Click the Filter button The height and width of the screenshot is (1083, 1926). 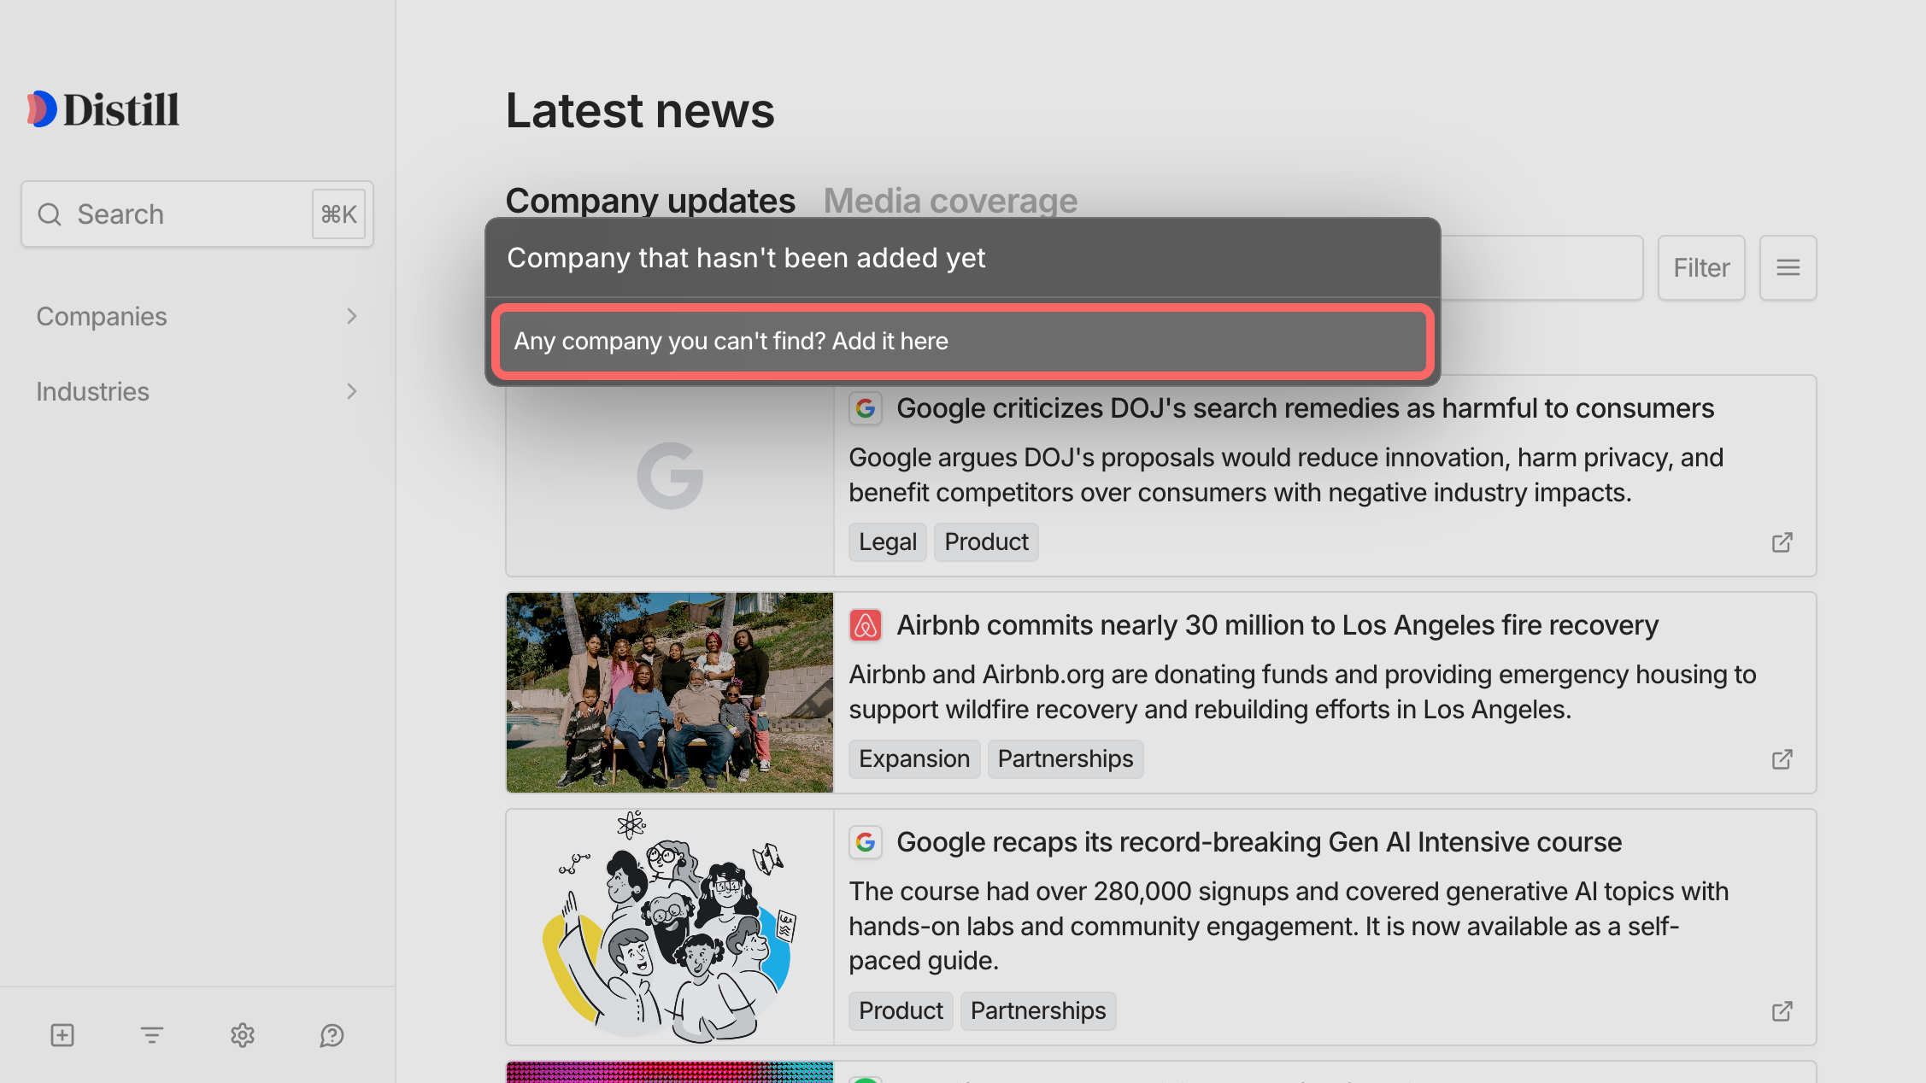(x=1700, y=268)
